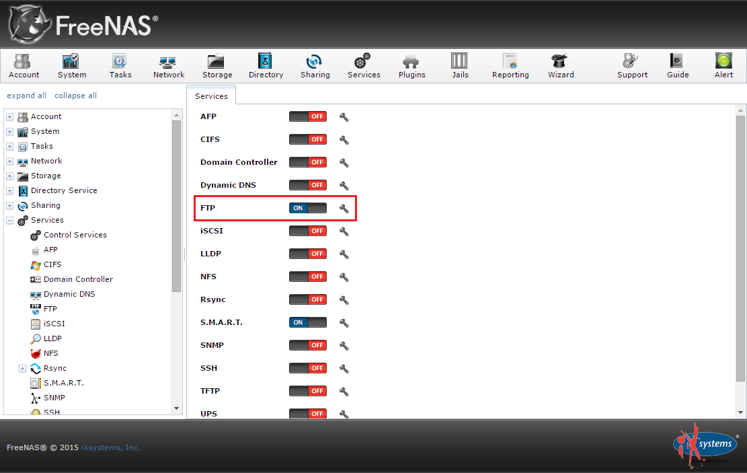This screenshot has height=473, width=747.
Task: Enable the iSCSI service switch
Action: pyautogui.click(x=308, y=231)
